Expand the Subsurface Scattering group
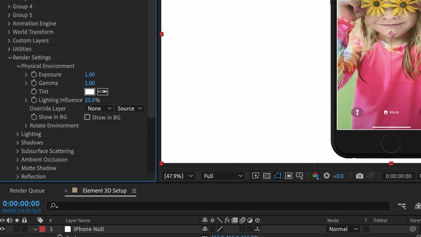Viewport: 421px width, 237px height. [x=17, y=151]
